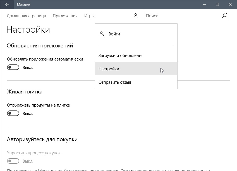Image resolution: width=237 pixels, height=171 pixels.
Task: Toggle the simplify purchases switch
Action: (13, 161)
